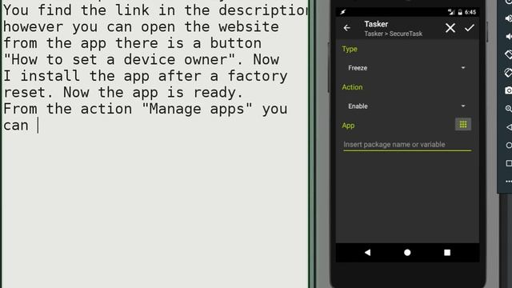This screenshot has width=512, height=288.
Task: Tap the back arrow in Tasker header
Action: 346,28
